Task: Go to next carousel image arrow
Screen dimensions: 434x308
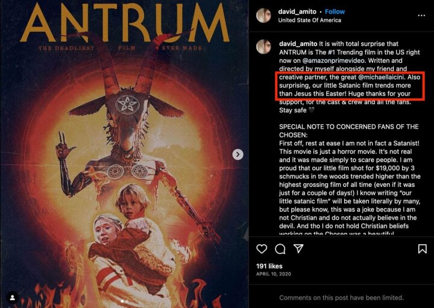Action: click(x=237, y=154)
